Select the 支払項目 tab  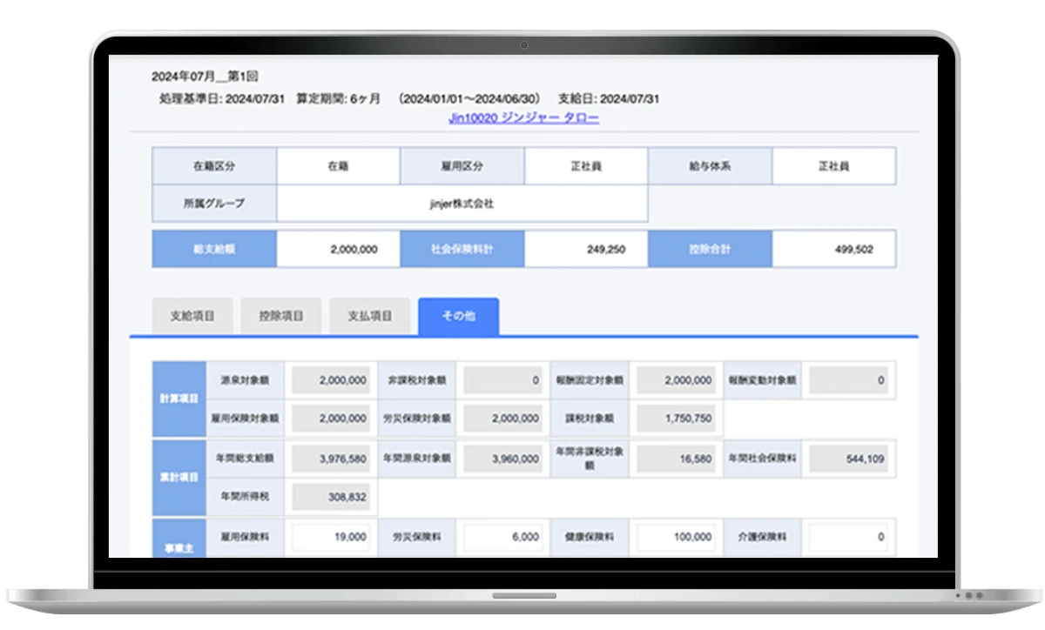370,316
